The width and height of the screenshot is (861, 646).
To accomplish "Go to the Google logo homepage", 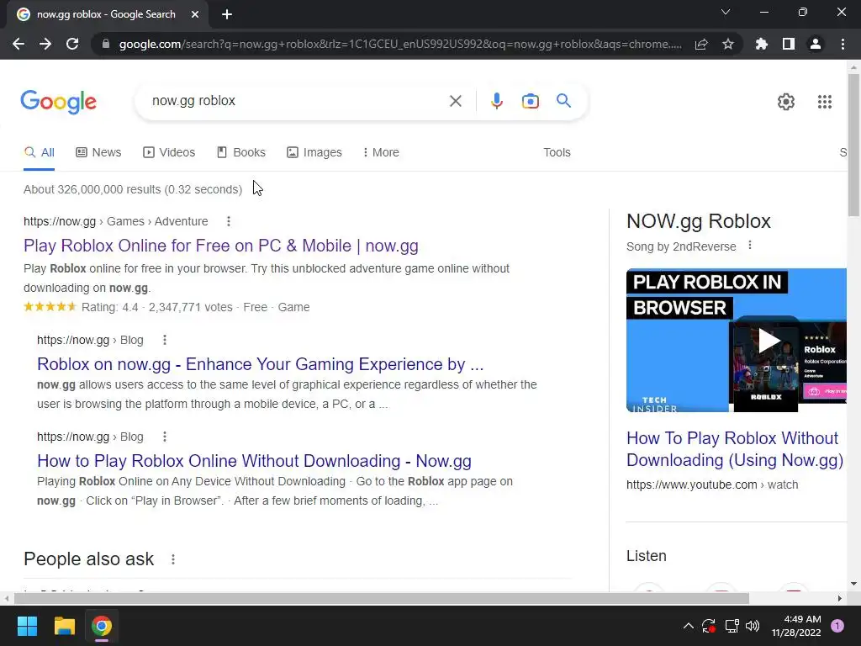I will [x=58, y=102].
